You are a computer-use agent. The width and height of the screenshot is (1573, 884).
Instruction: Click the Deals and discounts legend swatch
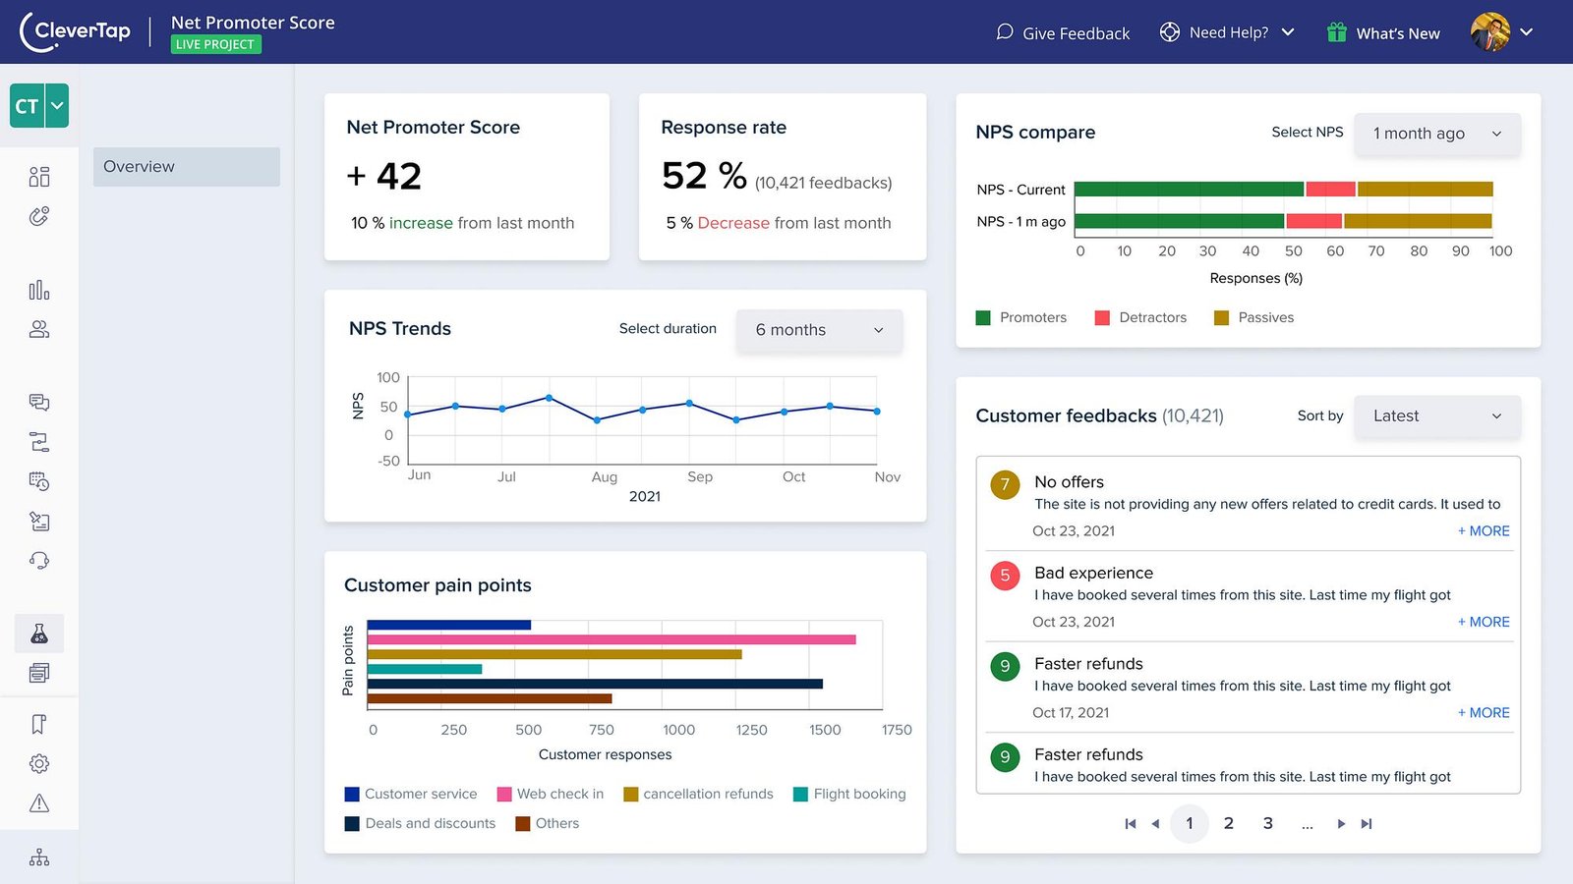pos(352,824)
